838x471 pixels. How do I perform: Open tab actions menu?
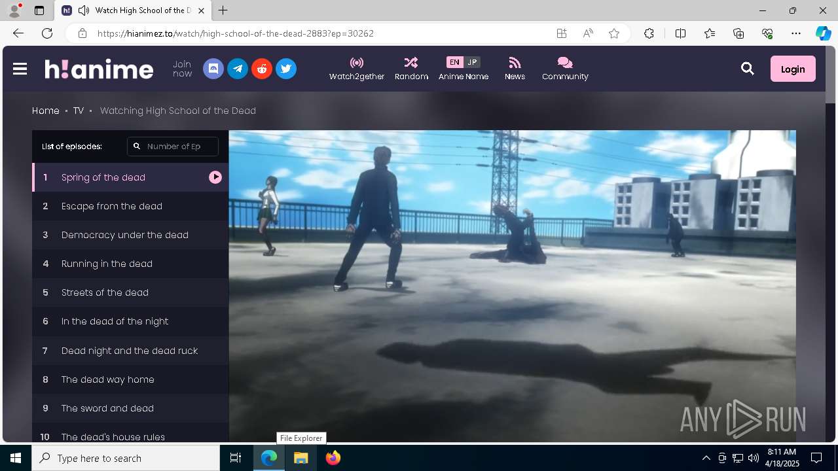coord(39,10)
